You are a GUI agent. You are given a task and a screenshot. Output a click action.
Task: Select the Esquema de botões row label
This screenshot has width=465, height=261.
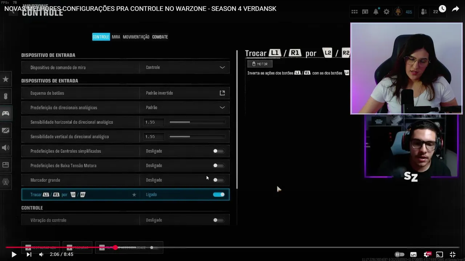[47, 93]
